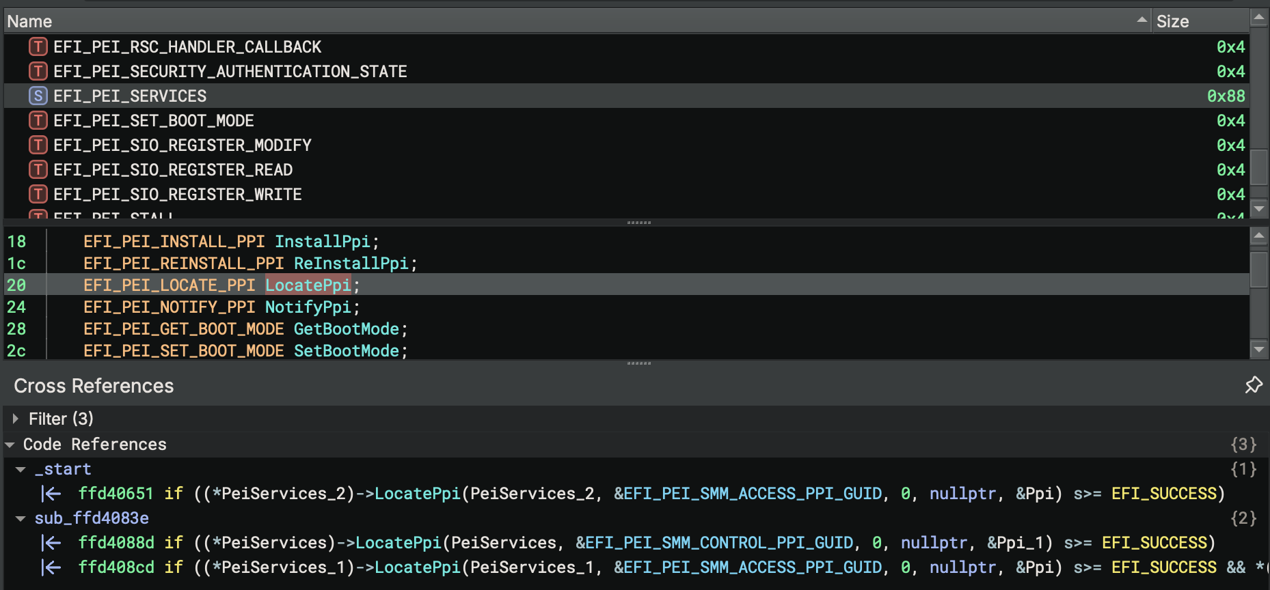Collapse the sub_ffd4083e references group

pyautogui.click(x=21, y=518)
